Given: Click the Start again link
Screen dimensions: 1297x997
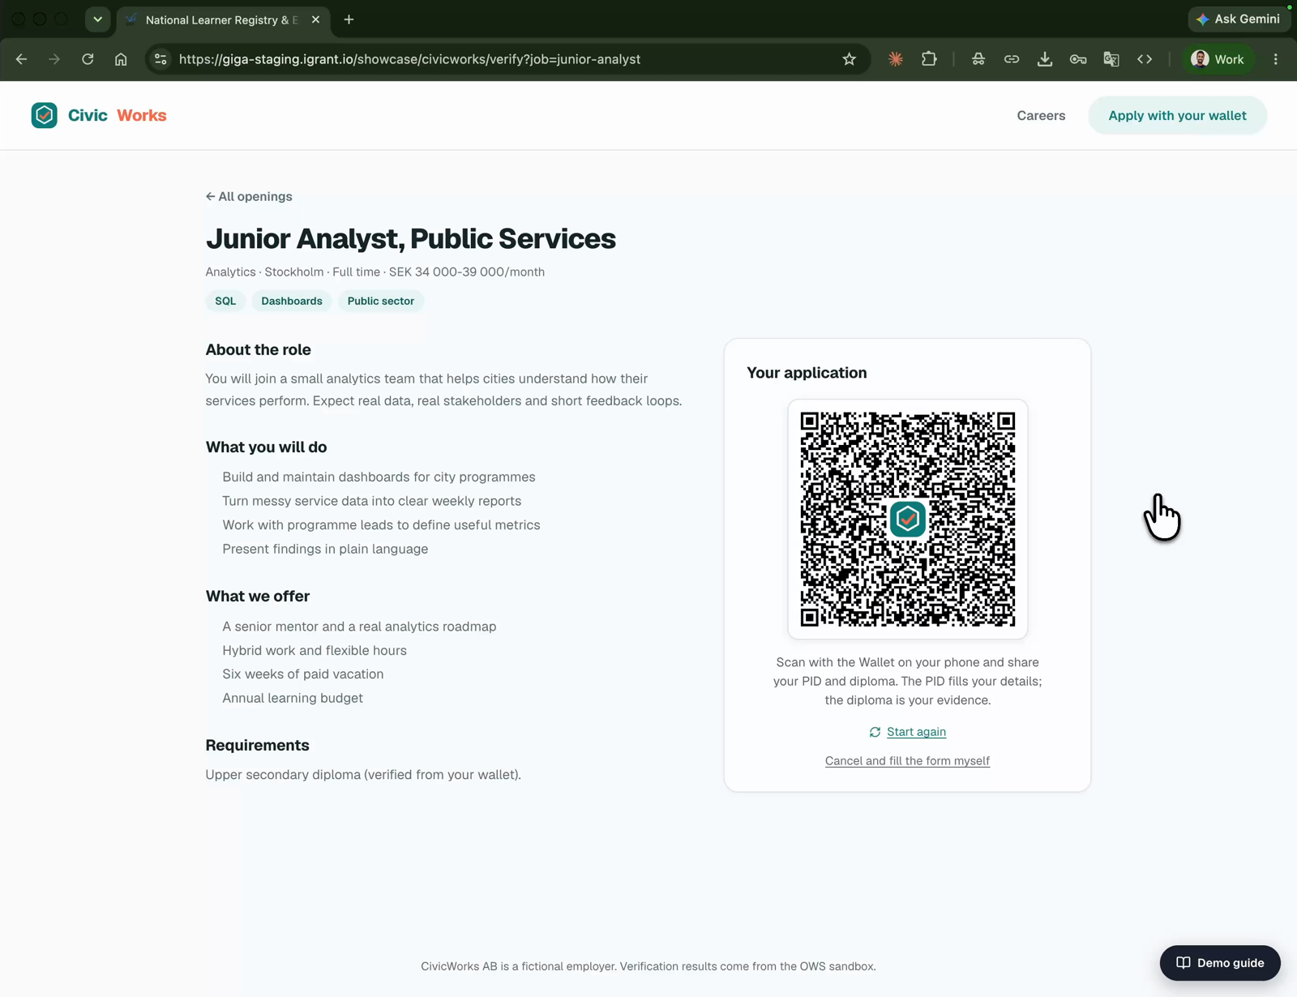Looking at the screenshot, I should pos(916,732).
